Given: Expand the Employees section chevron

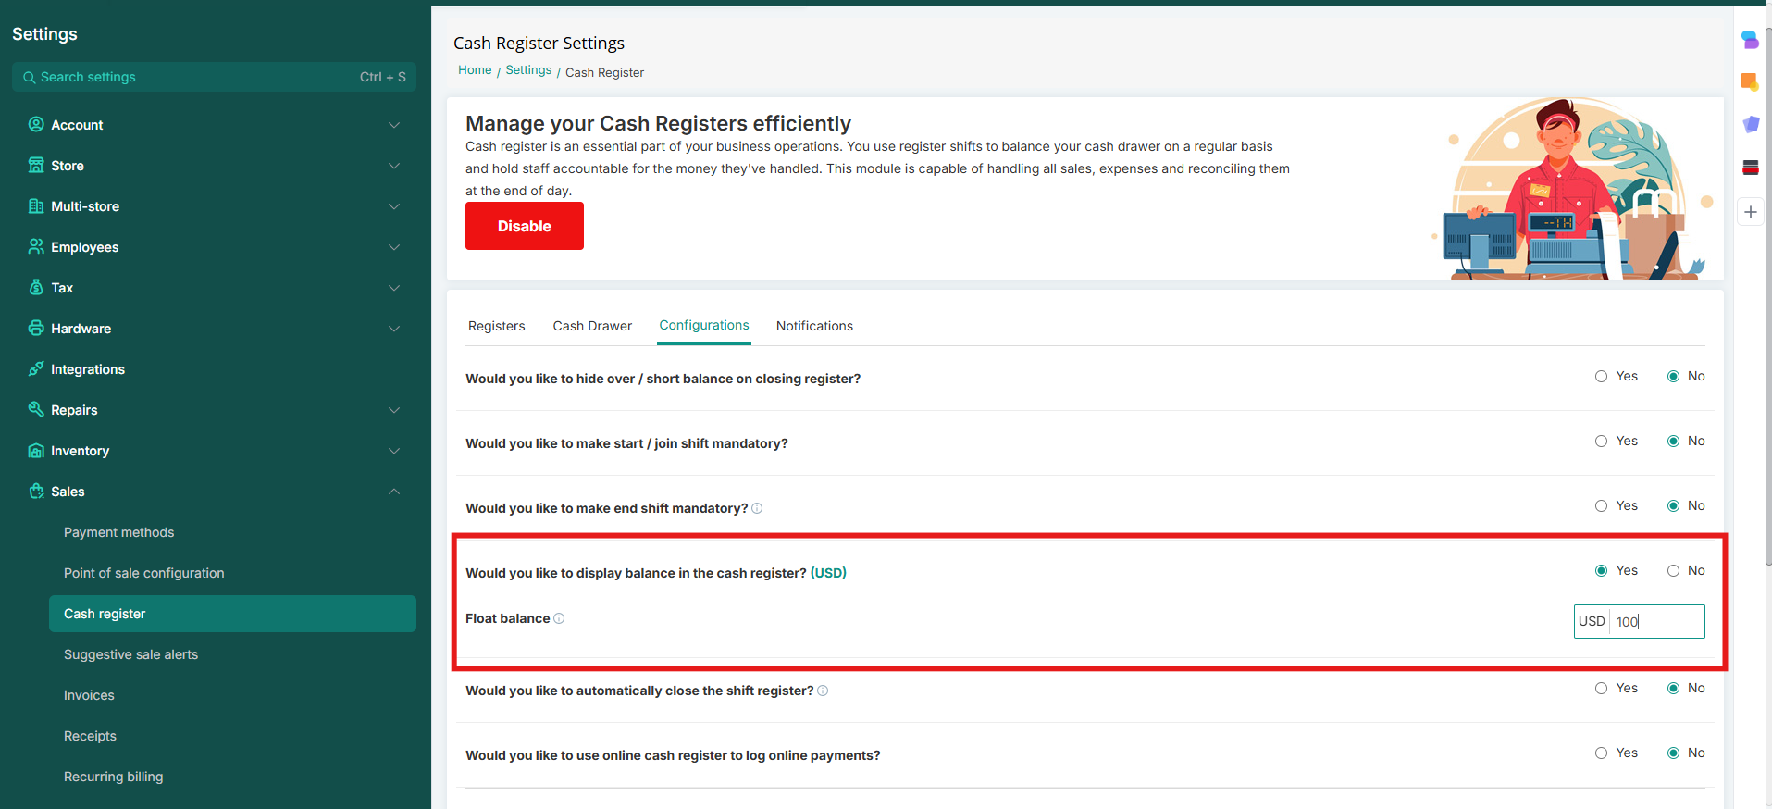Looking at the screenshot, I should click(x=394, y=247).
